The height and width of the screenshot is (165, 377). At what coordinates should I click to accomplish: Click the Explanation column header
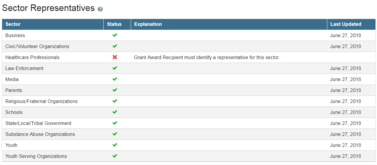(x=148, y=24)
